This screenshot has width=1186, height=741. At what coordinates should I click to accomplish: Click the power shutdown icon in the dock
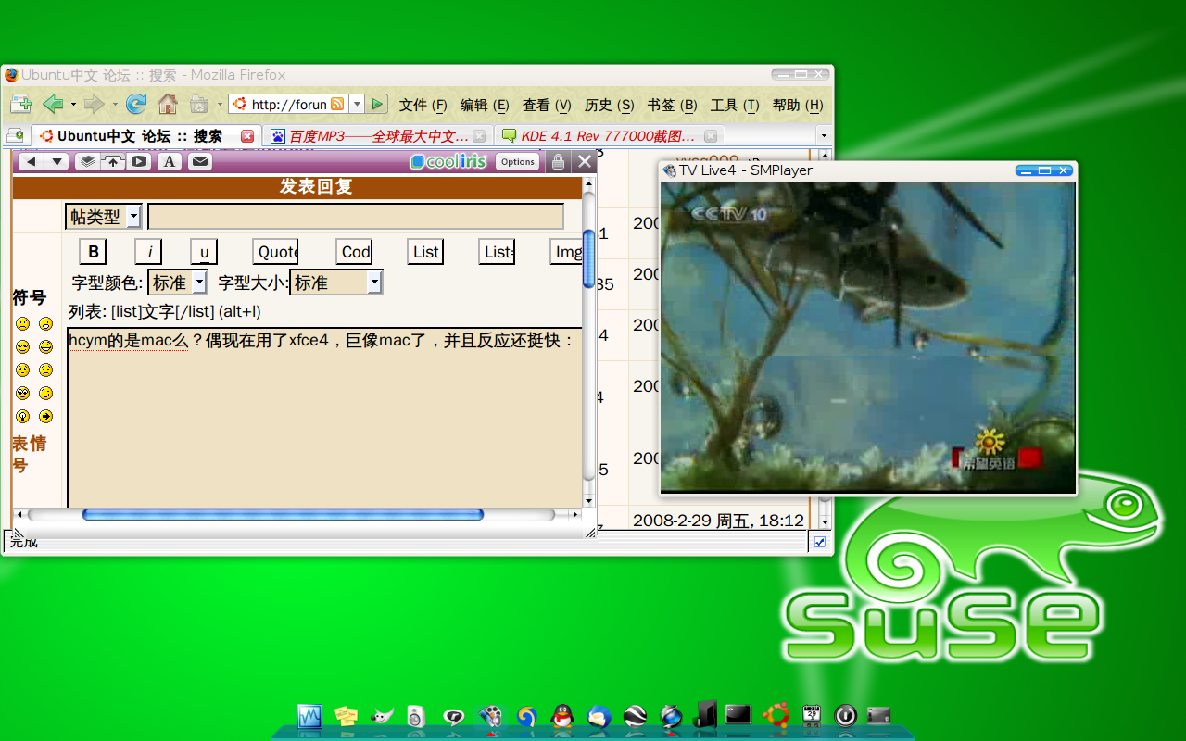click(x=844, y=716)
